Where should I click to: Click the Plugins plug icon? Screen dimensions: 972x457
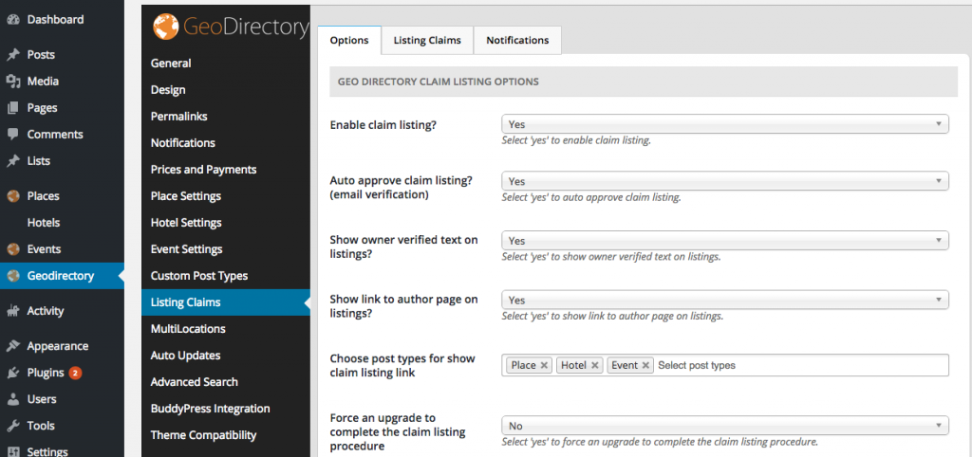pyautogui.click(x=13, y=373)
